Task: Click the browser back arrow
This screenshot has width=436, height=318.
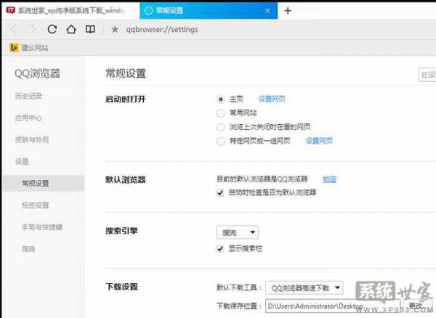Action: point(14,29)
